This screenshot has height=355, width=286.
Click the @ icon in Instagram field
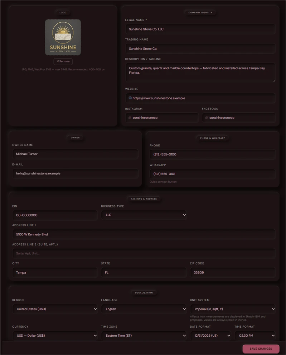pos(130,118)
